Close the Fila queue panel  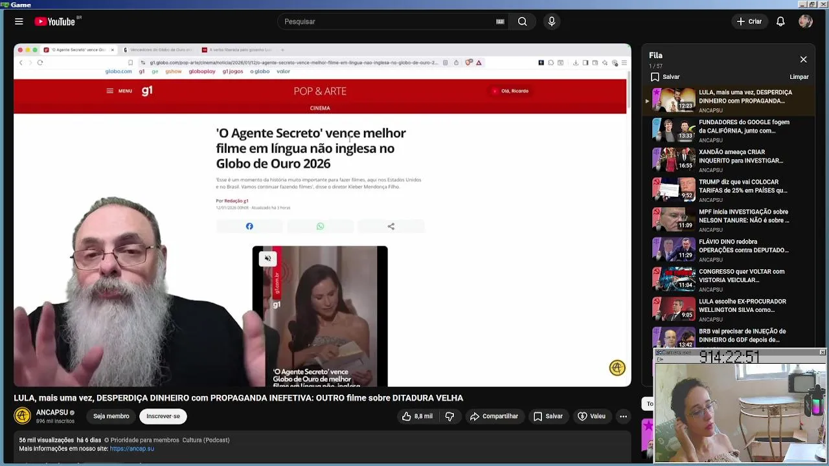point(803,60)
